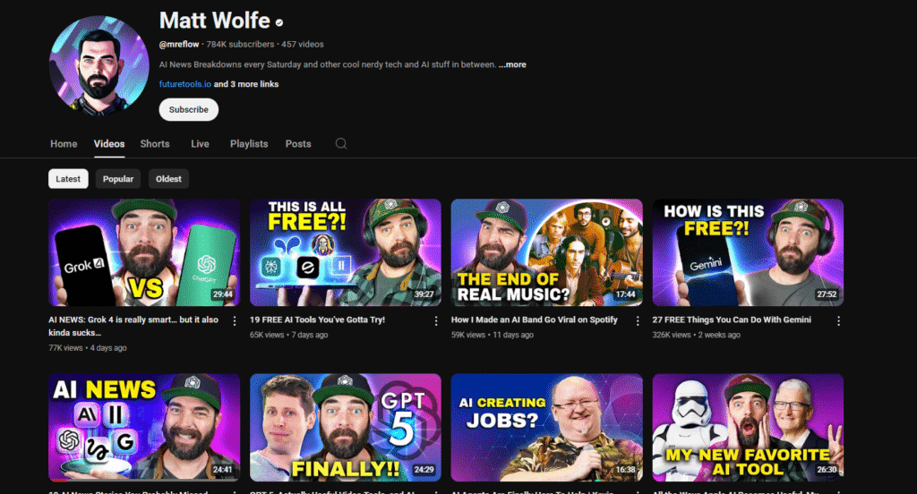Image resolution: width=917 pixels, height=494 pixels.
Task: Subscribe to Matt Wolfe's channel
Action: (189, 109)
